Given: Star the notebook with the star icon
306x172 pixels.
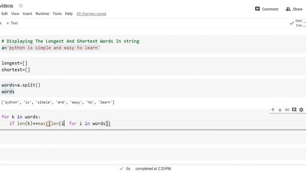Looking at the screenshot, I should tap(21, 6).
